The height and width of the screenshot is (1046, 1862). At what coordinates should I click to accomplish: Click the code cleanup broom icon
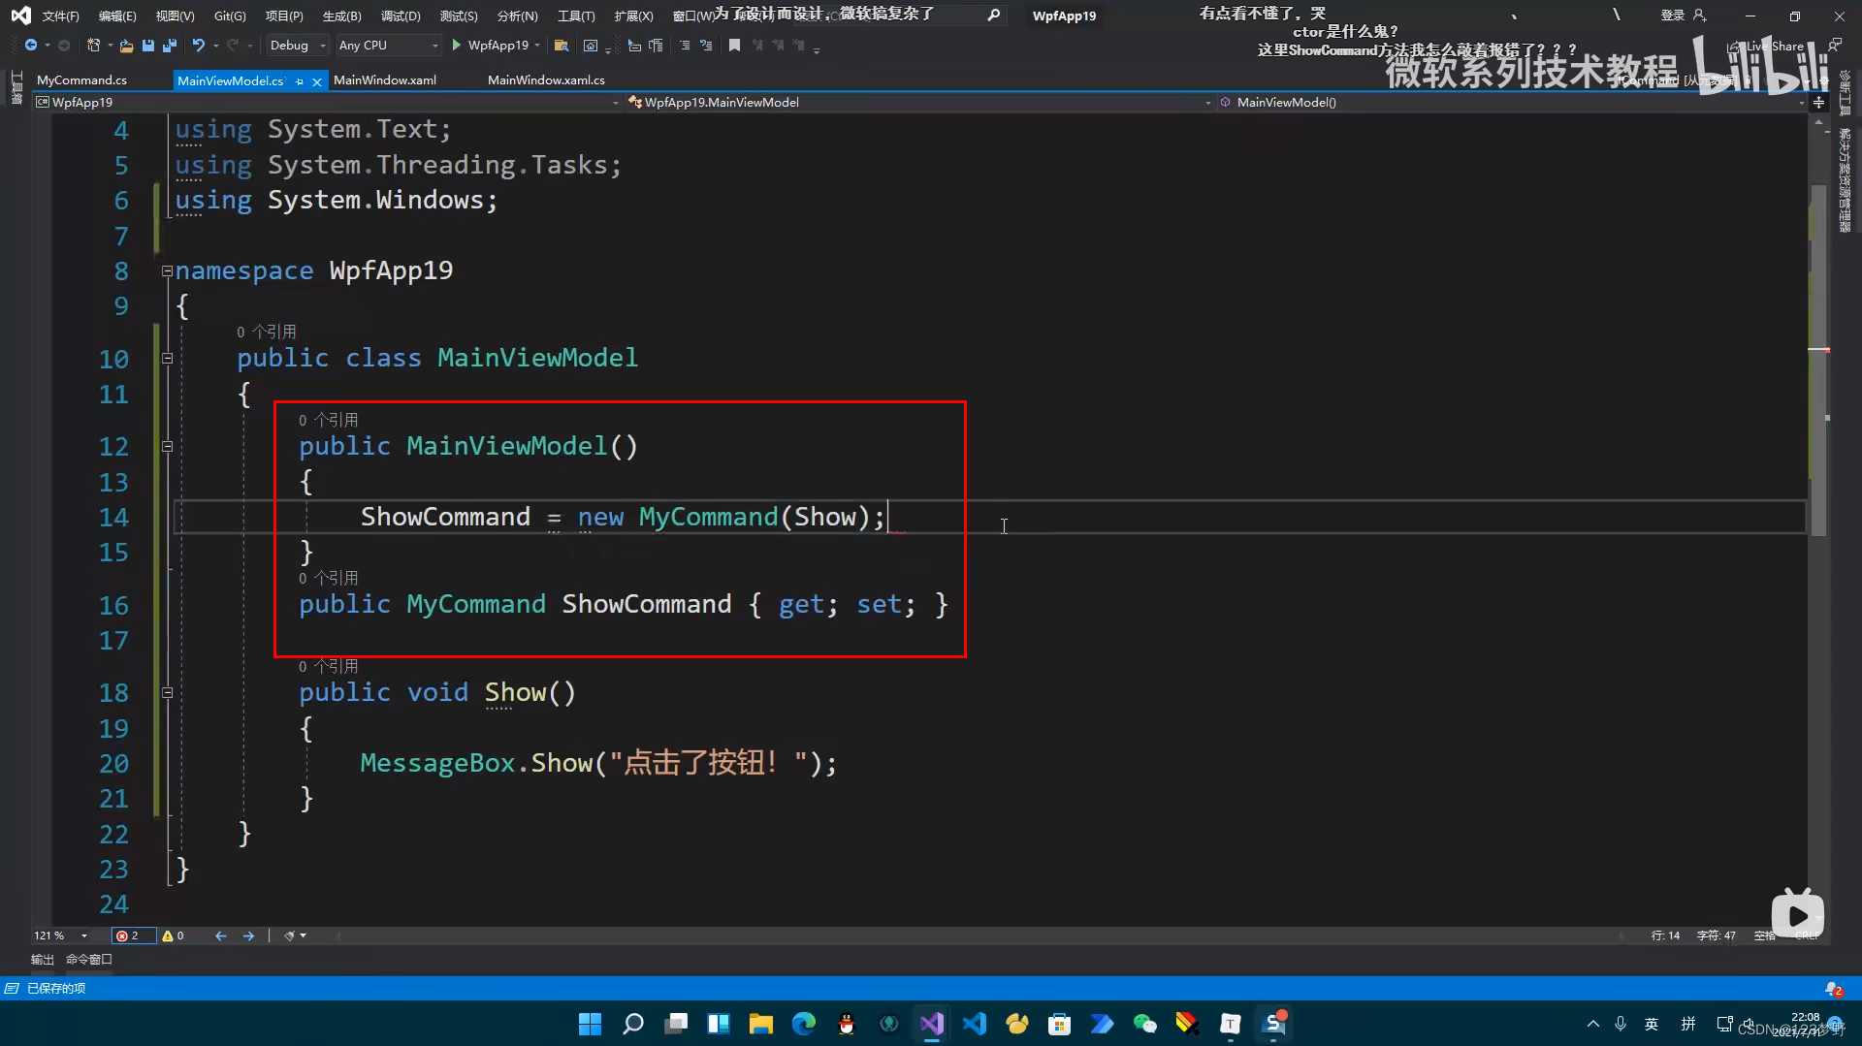pos(289,935)
